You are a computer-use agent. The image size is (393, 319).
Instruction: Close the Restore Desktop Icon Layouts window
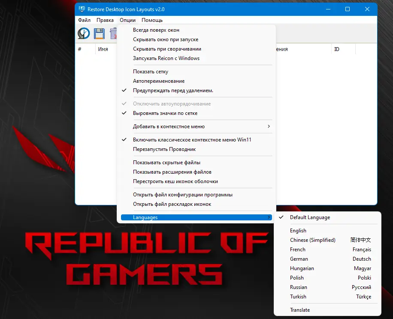coord(367,9)
